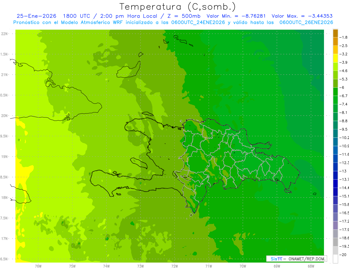Viewport: 349px width, 270px height.
Task: Click the -8.1 legend value
Action: pos(343,112)
